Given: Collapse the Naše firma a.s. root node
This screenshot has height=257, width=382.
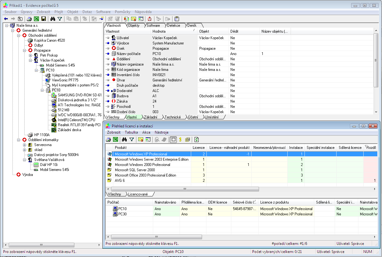Looking at the screenshot, I should tap(7, 25).
